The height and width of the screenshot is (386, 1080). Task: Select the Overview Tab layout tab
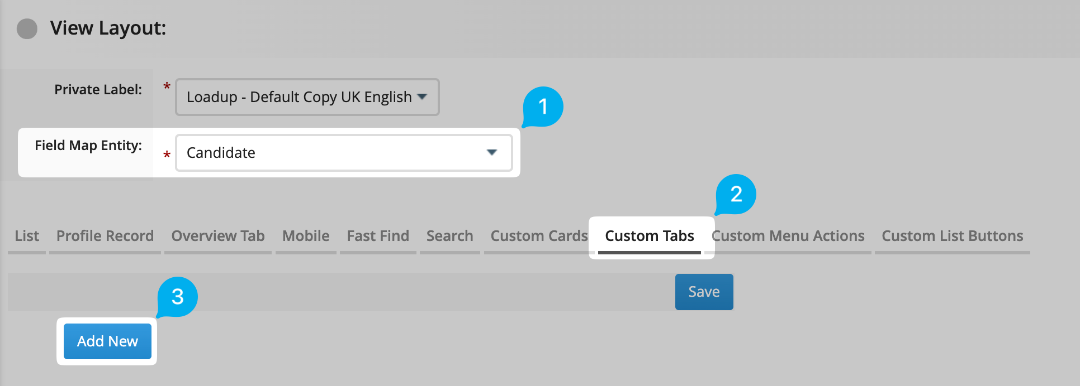pyautogui.click(x=218, y=236)
